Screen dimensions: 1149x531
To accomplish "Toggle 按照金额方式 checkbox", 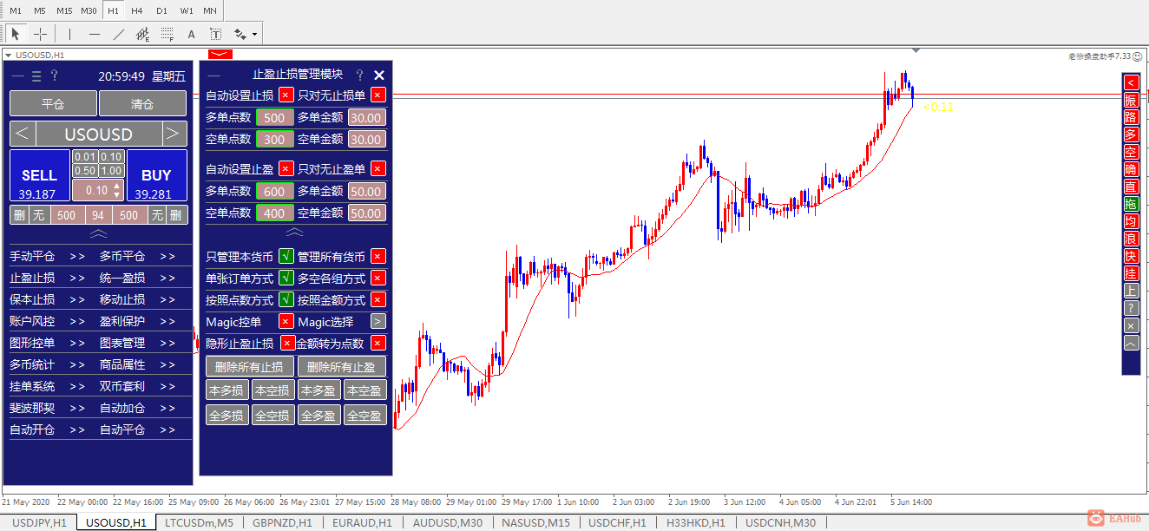I will (x=378, y=299).
